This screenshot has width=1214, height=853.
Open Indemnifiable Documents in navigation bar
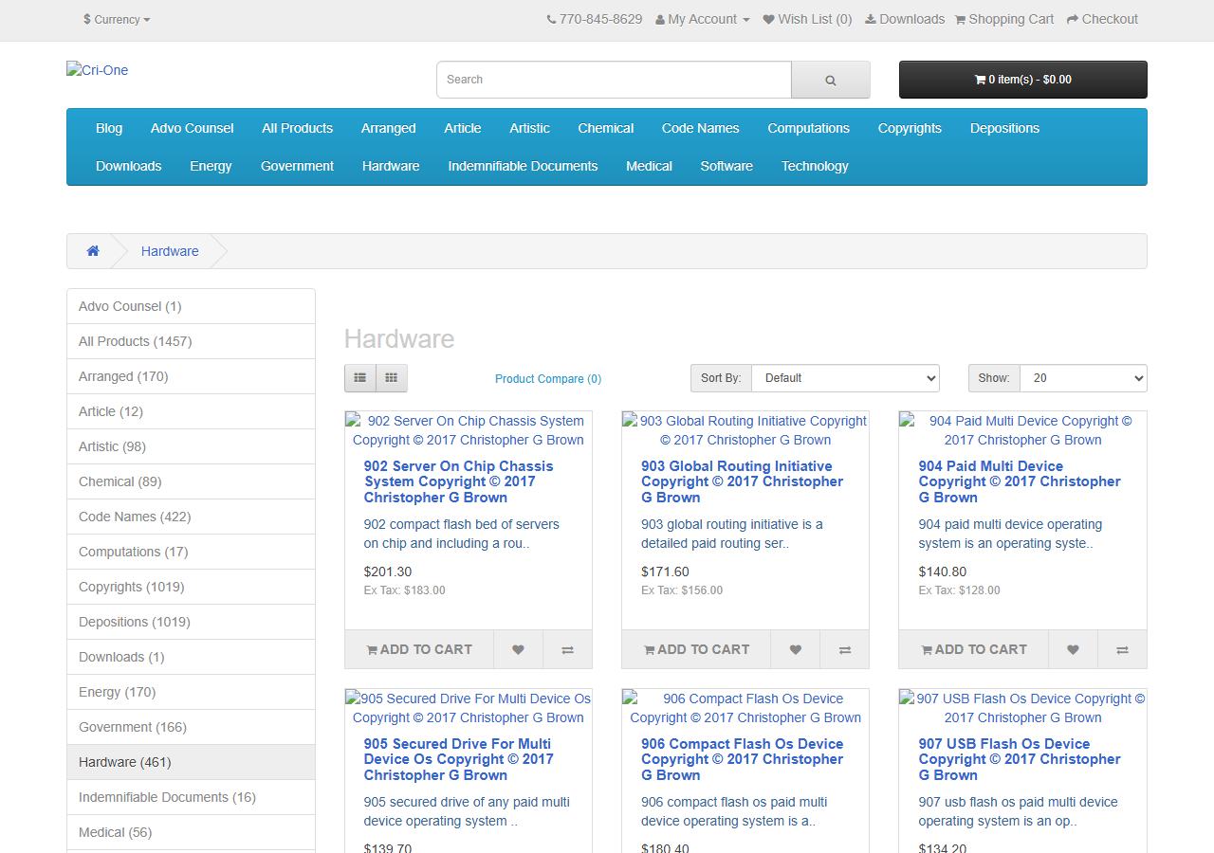pyautogui.click(x=524, y=166)
